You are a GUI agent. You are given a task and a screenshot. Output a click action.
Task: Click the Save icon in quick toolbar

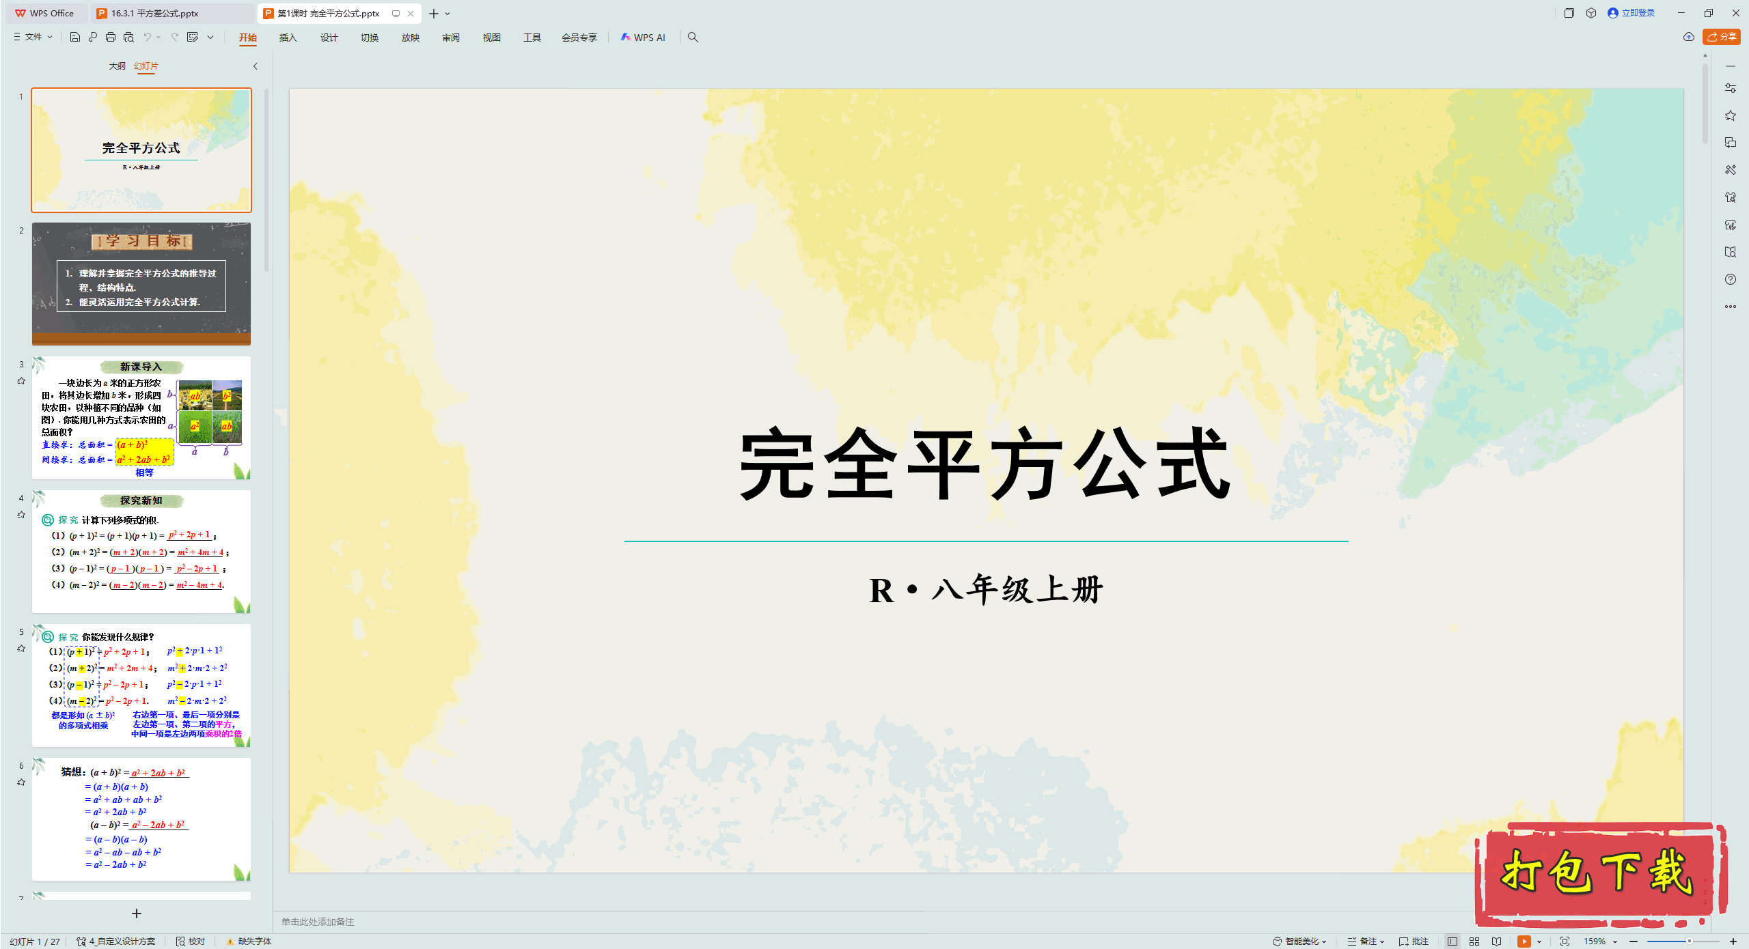[x=75, y=37]
